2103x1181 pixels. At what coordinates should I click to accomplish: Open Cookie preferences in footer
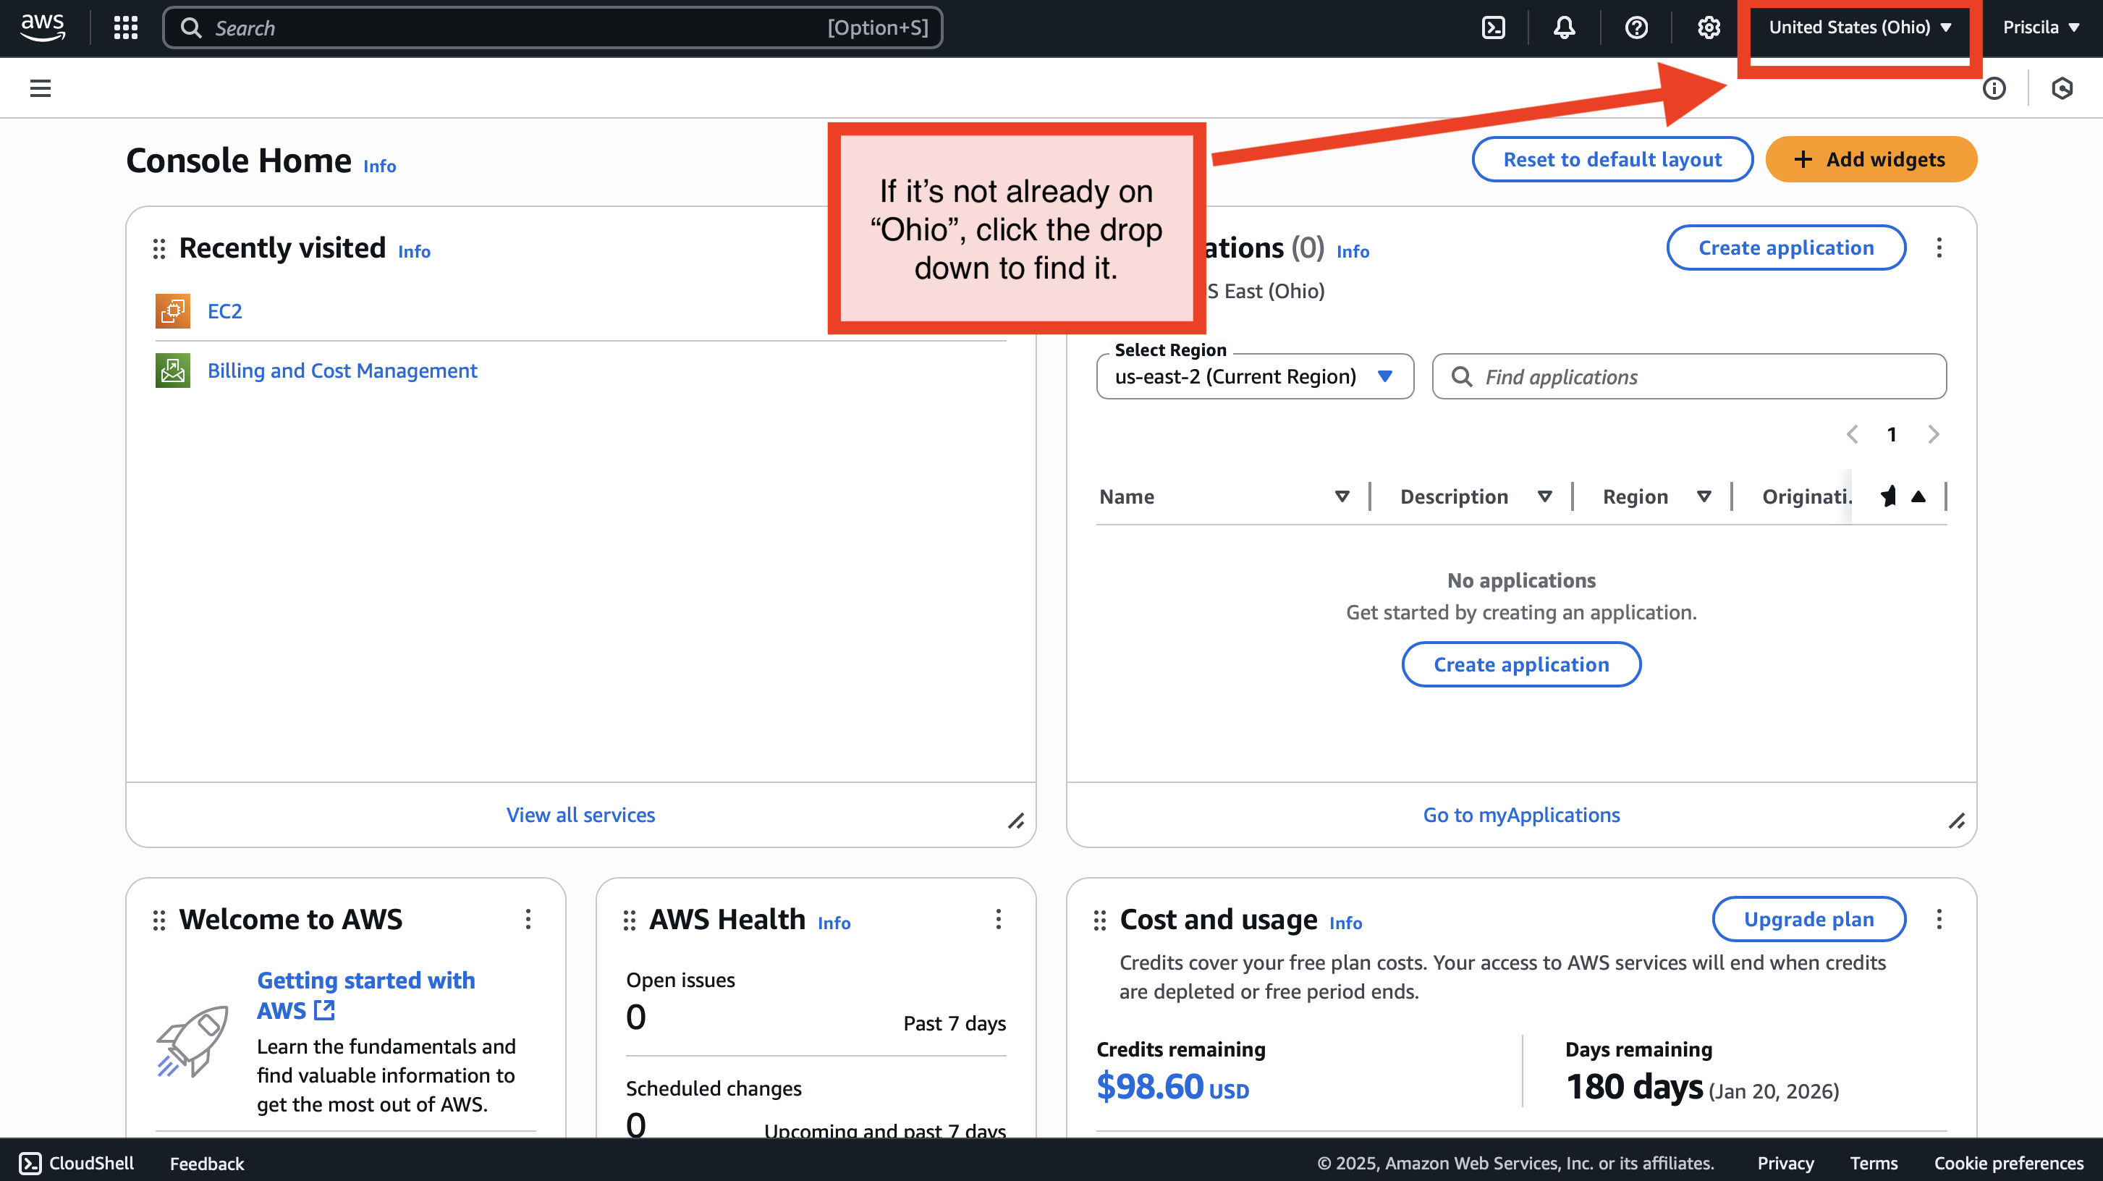[x=2008, y=1163]
